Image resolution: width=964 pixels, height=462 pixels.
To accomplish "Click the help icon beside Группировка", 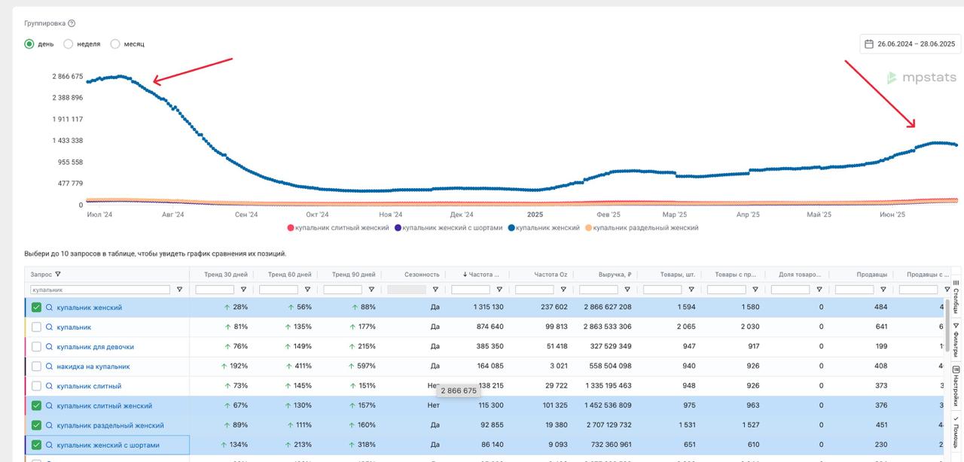I will (72, 23).
